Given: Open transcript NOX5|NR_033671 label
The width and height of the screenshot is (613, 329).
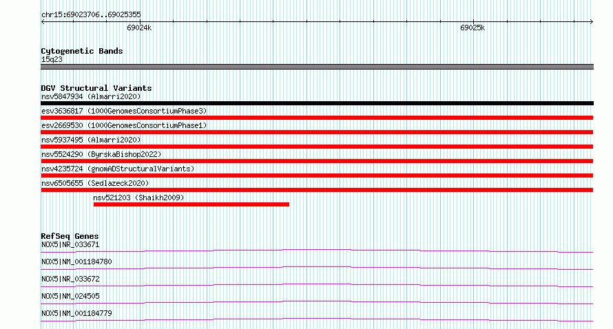Looking at the screenshot, I should point(70,244).
